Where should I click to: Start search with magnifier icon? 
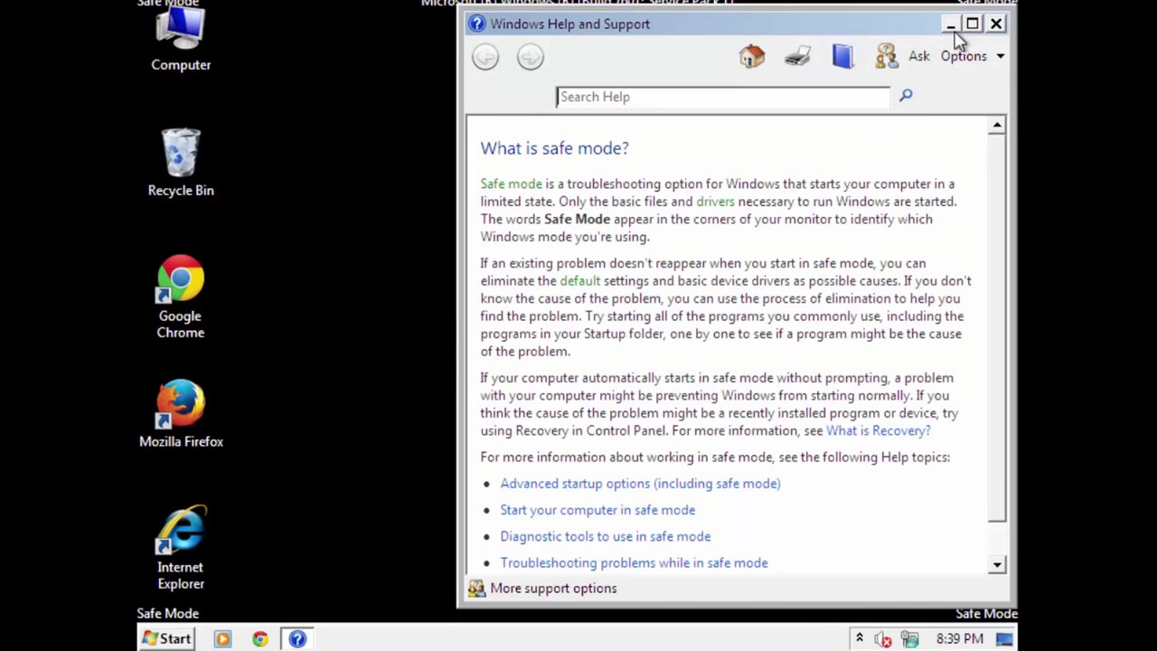(906, 95)
